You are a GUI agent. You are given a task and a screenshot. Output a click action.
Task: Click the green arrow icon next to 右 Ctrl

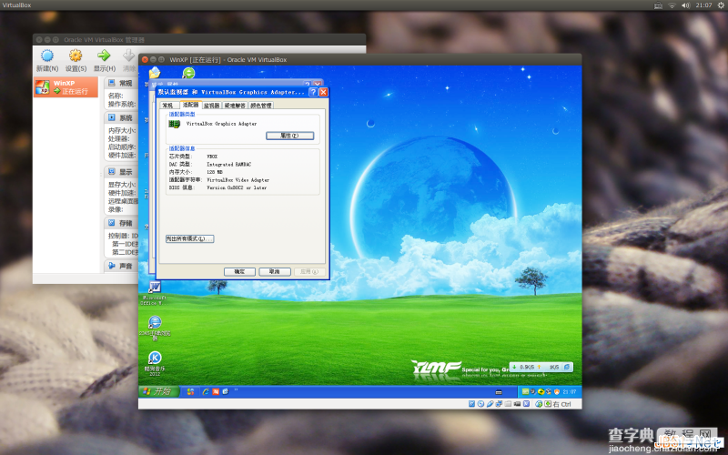[x=548, y=404]
